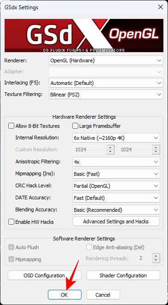Click the Software Renderer Settings heading
Viewport: 168px width, 305px height.
(x=84, y=239)
